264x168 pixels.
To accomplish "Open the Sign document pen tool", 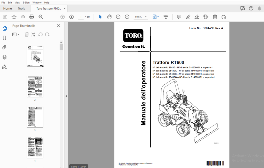I will [x=197, y=17].
